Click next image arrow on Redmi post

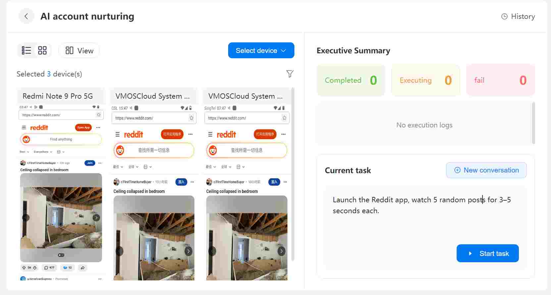(96, 218)
